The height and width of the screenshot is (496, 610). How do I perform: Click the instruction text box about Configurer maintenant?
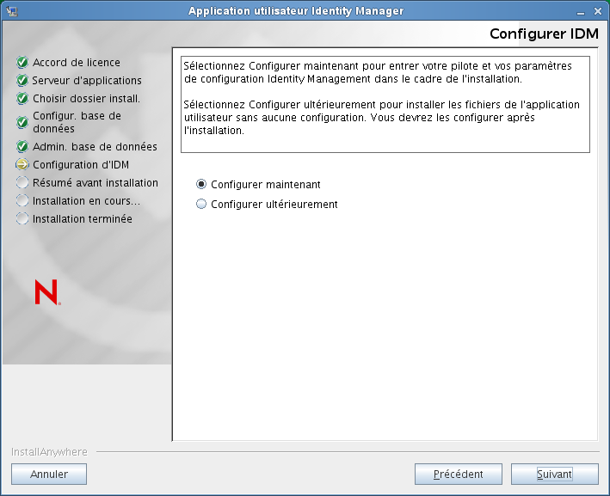[385, 104]
